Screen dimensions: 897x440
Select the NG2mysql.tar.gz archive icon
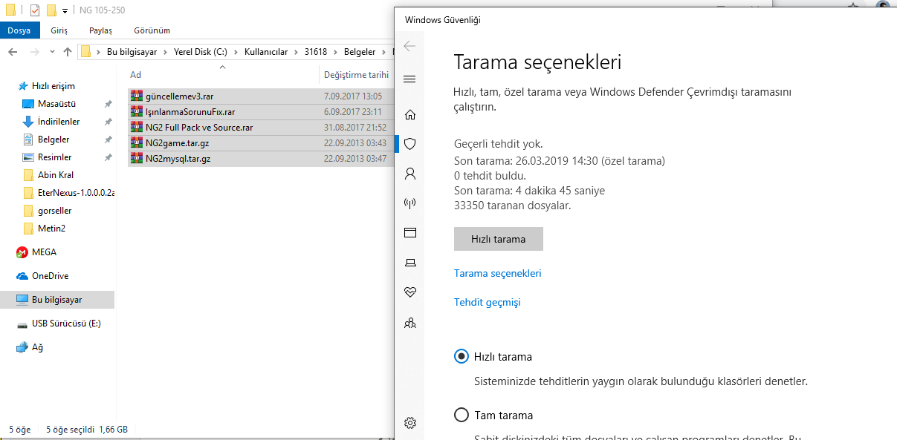tap(136, 159)
